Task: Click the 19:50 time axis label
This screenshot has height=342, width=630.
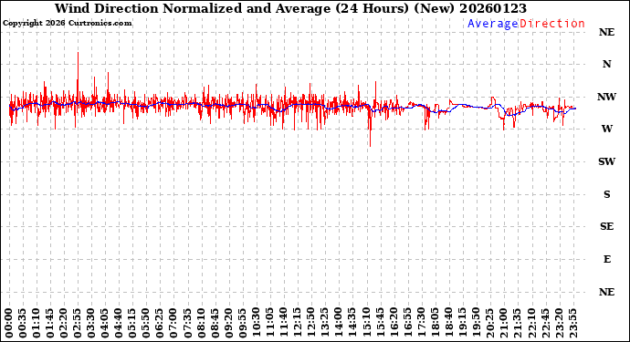Action: [x=477, y=323]
